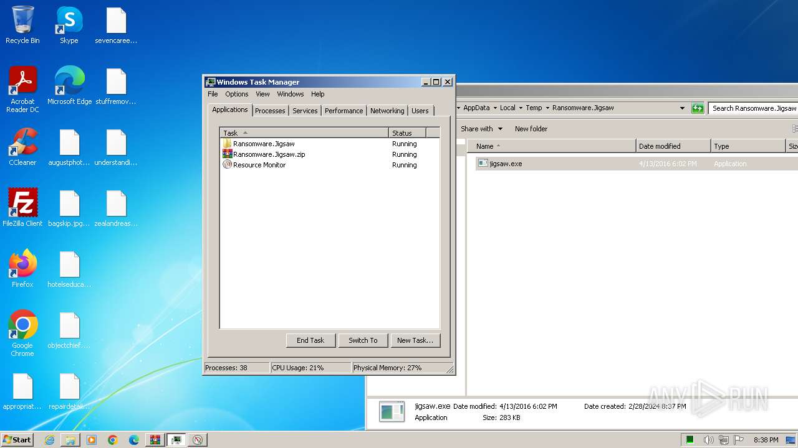The height and width of the screenshot is (448, 798).
Task: Switch to the Networking tab
Action: click(x=387, y=111)
